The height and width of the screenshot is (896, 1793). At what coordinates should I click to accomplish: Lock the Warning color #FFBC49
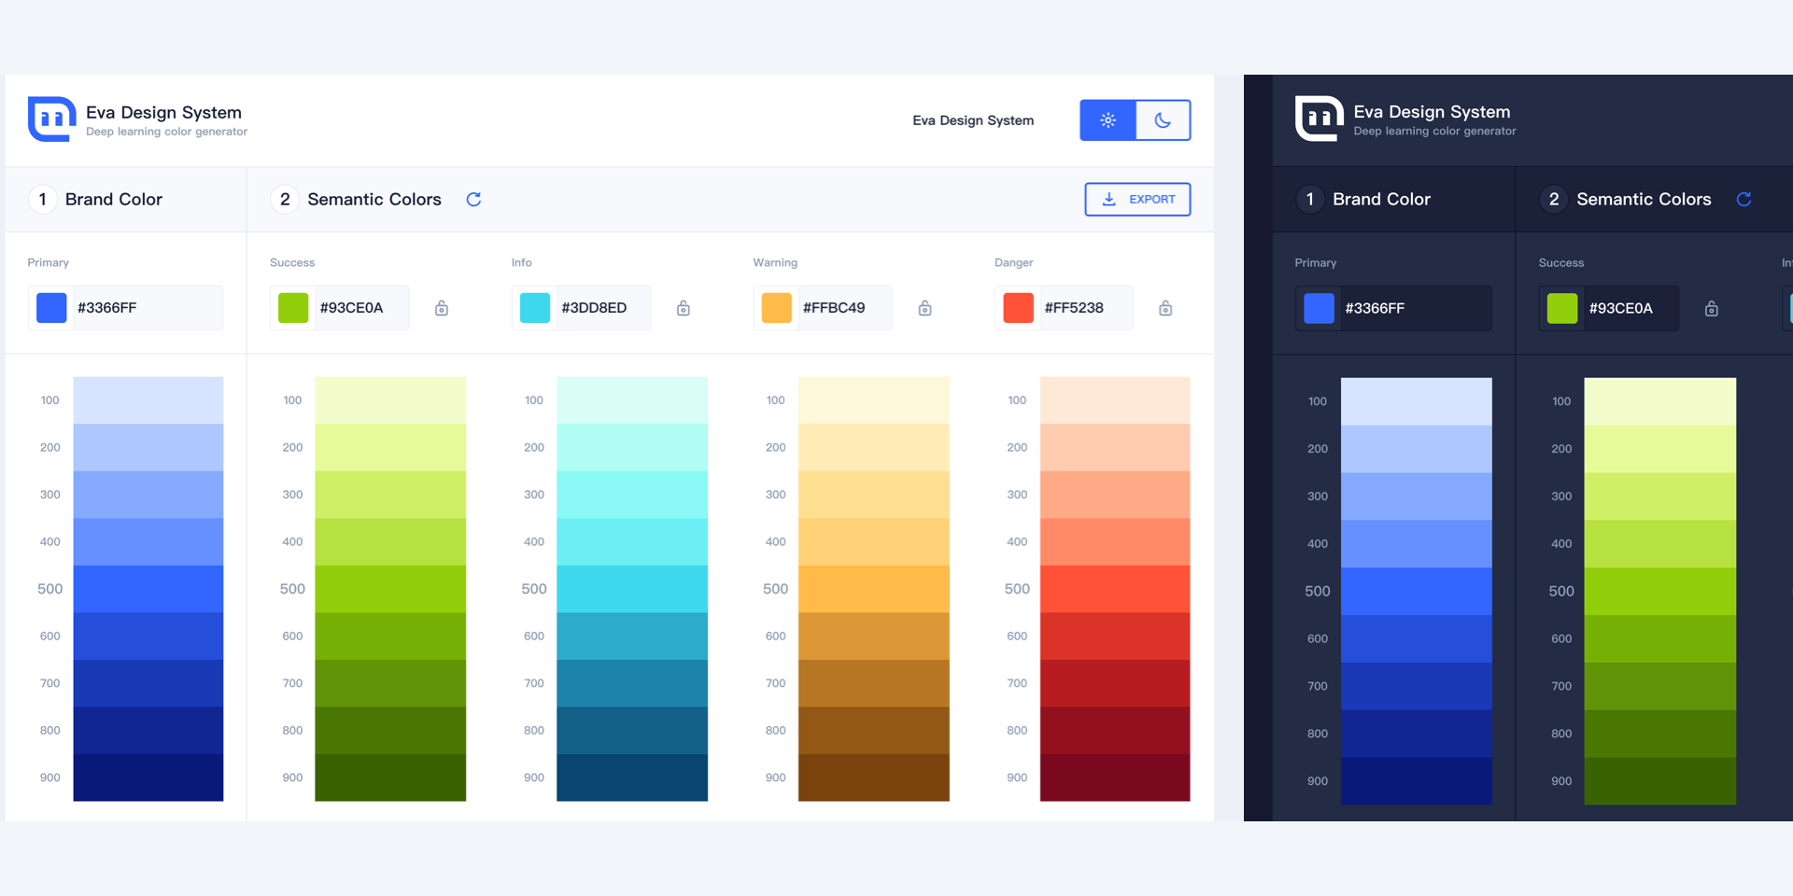(x=925, y=308)
